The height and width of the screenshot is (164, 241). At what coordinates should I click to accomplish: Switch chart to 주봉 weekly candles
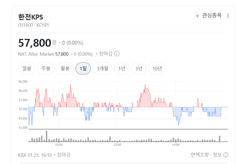tap(46, 69)
